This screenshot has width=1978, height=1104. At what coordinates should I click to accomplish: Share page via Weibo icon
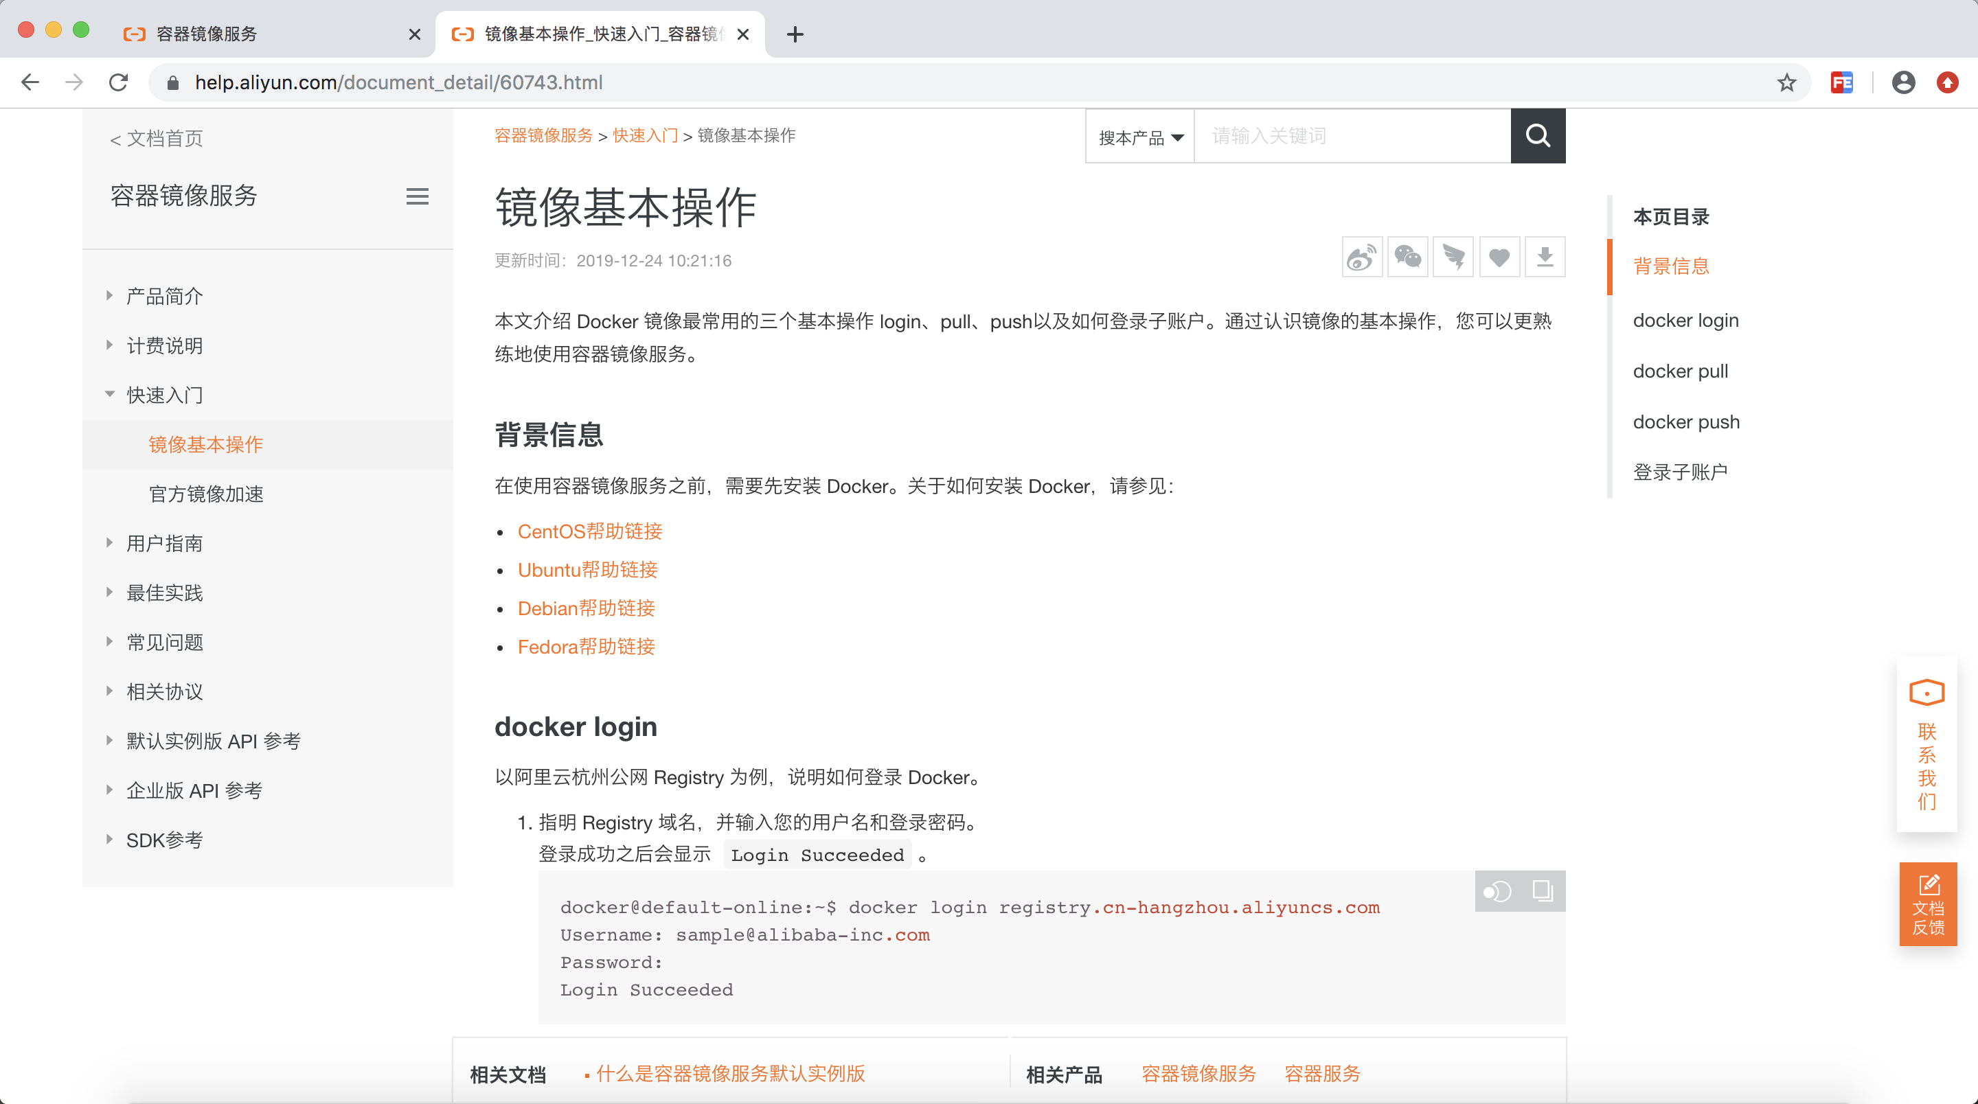1361,257
